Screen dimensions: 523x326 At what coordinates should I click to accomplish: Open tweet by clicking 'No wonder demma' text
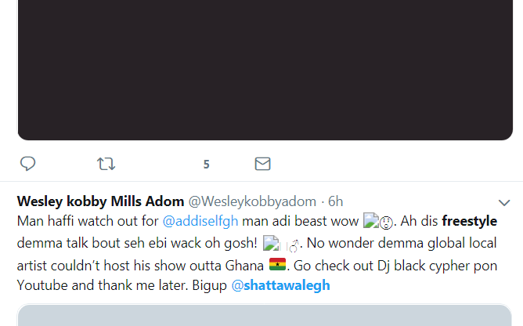tap(341, 243)
